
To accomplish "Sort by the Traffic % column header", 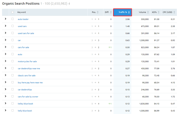I will click(123, 12).
